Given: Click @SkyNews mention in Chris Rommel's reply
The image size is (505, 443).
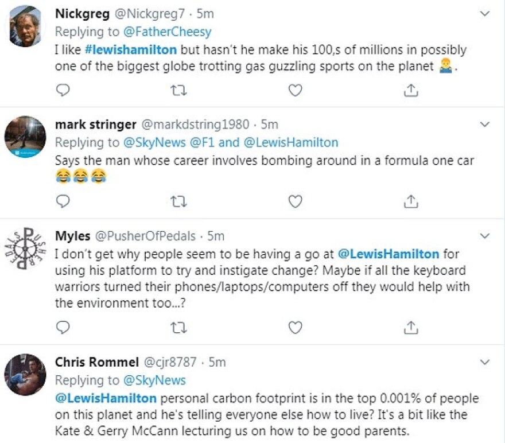Looking at the screenshot, I should coord(153,380).
